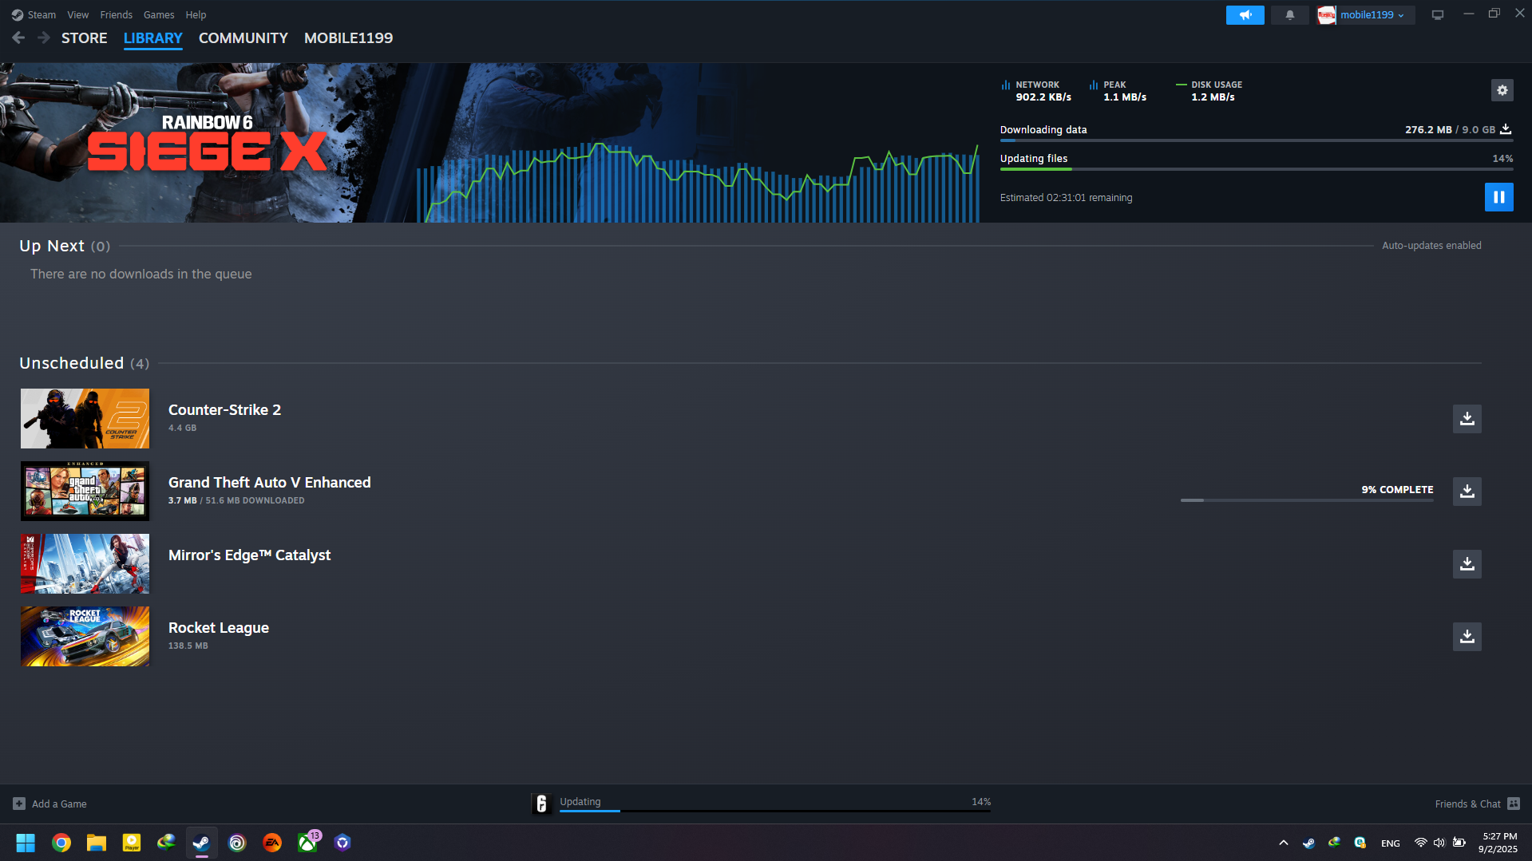Click Counter-Strike 2 title text
The width and height of the screenshot is (1532, 861).
tap(224, 410)
